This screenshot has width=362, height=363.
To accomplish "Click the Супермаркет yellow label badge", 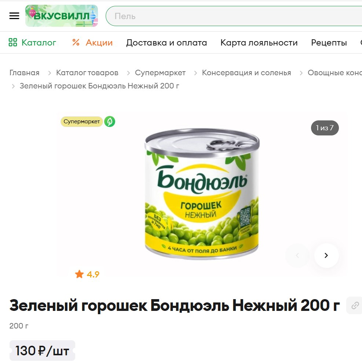I will click(82, 121).
